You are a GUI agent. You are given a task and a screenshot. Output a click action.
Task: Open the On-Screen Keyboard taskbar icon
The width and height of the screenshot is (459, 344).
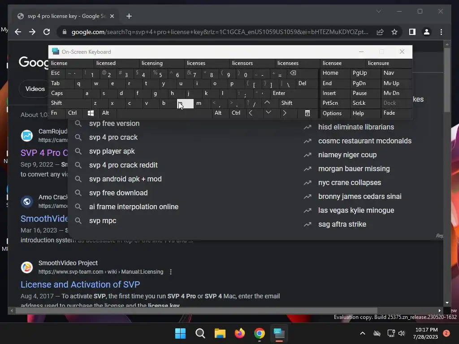coord(279,333)
